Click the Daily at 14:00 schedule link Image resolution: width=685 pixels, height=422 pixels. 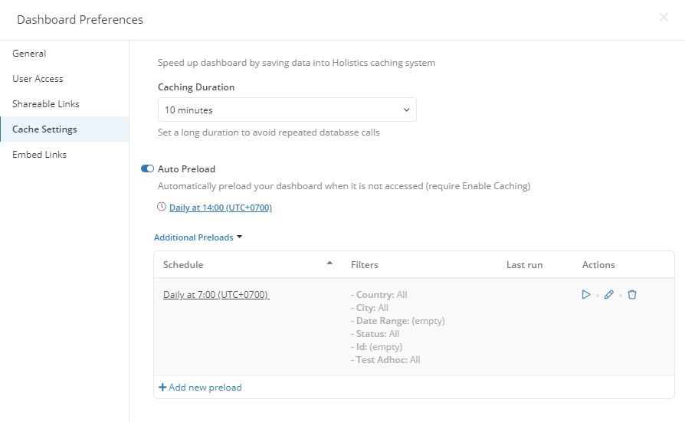[221, 208]
